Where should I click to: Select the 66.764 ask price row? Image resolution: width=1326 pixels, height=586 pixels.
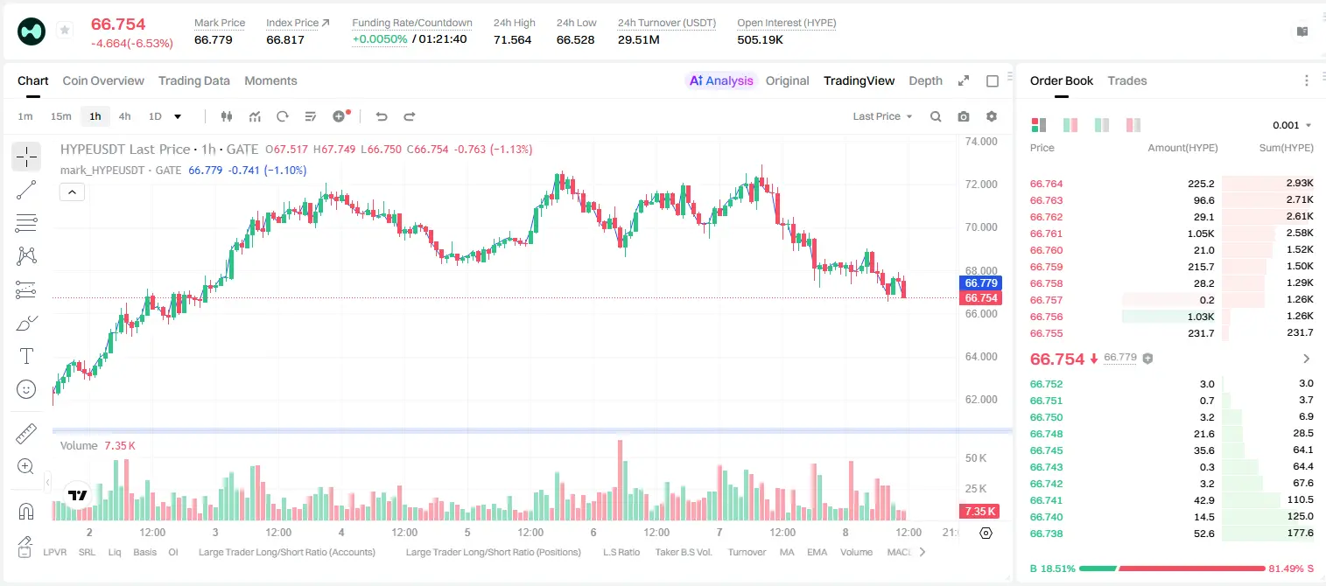[x=1172, y=184]
